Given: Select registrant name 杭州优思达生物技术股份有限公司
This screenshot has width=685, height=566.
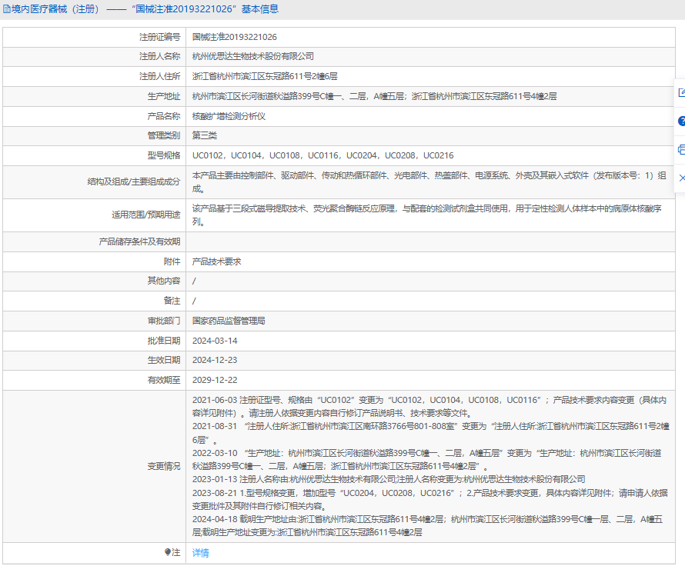Looking at the screenshot, I should [253, 56].
